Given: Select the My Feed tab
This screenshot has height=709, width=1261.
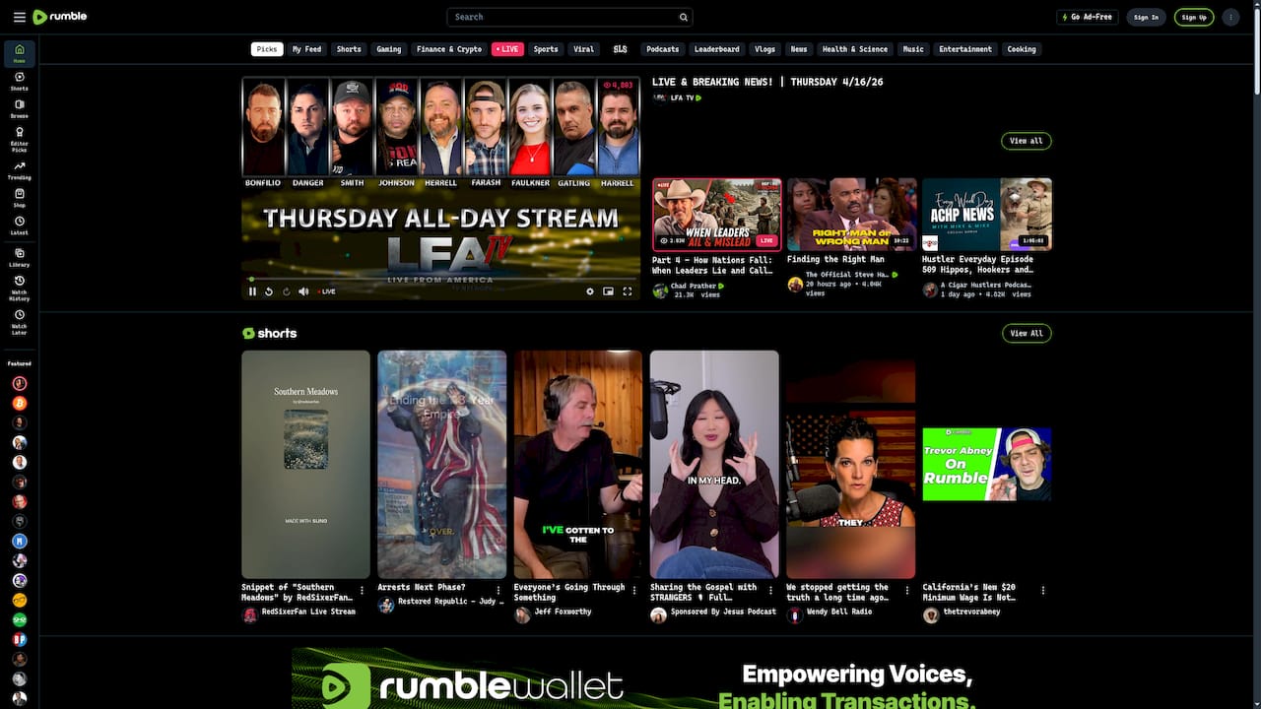Looking at the screenshot, I should click(306, 49).
